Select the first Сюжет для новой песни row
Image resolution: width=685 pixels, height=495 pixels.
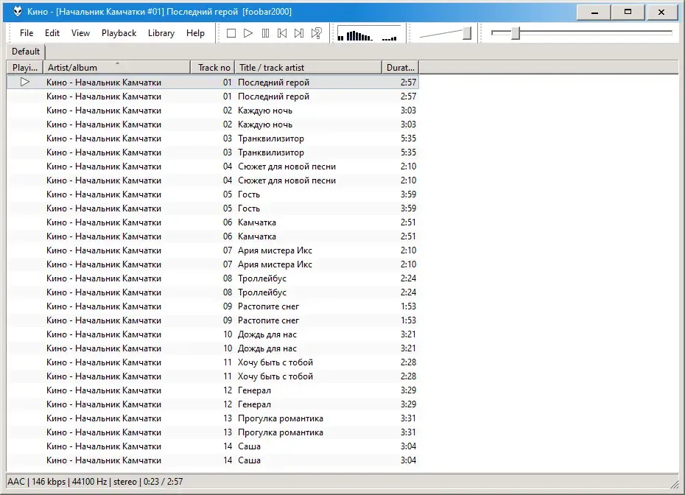(x=213, y=166)
